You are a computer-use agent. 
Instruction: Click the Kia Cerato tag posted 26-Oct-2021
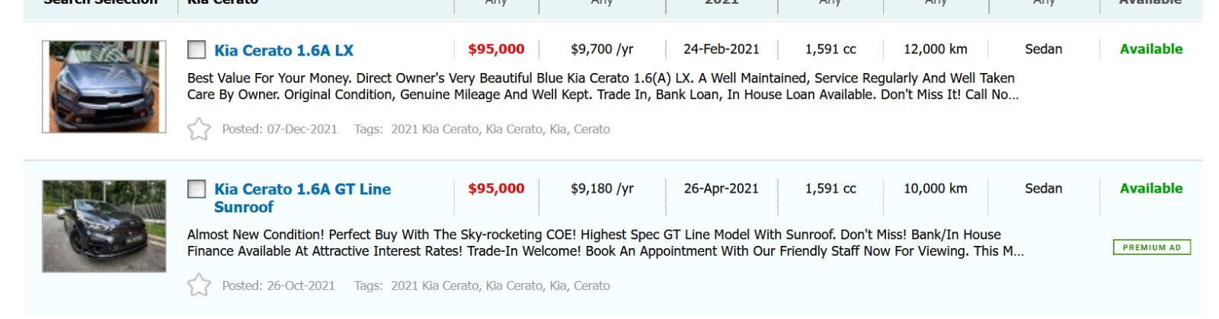[x=514, y=286]
